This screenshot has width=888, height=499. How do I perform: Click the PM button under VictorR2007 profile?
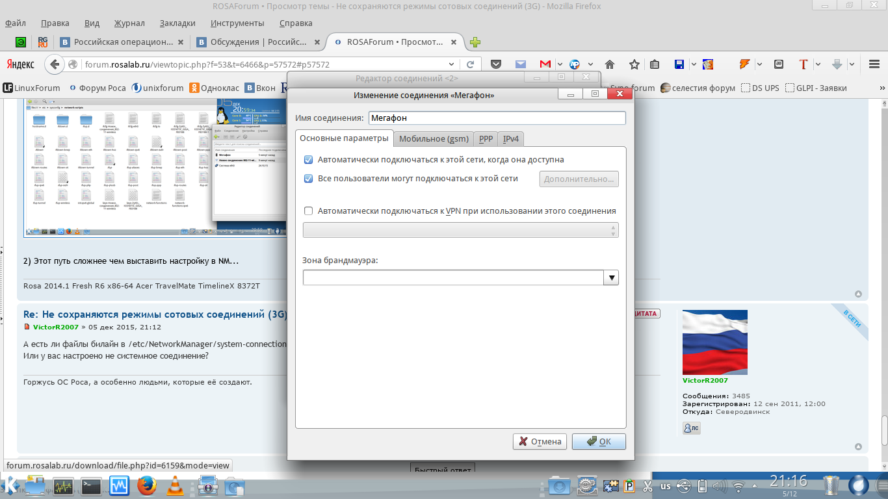coord(691,428)
